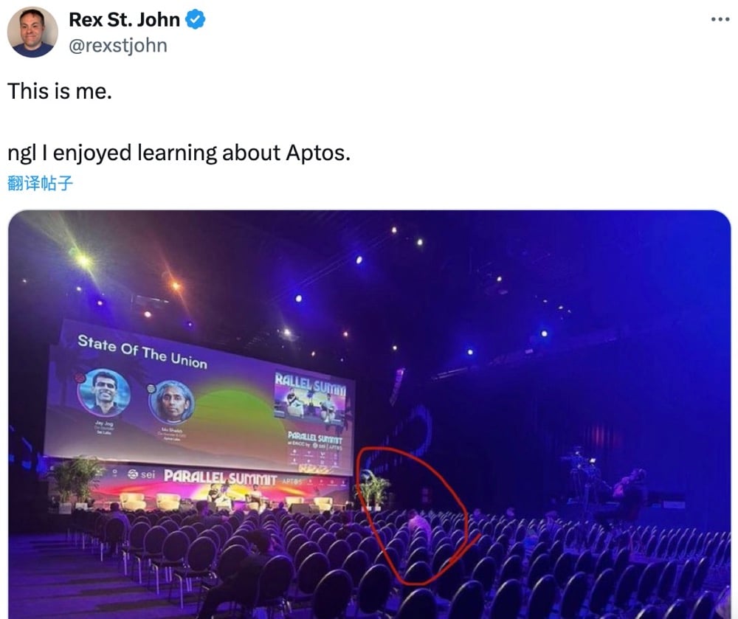Viewport: 738px width, 619px height.
Task: Click the blue verified badge
Action: [195, 20]
